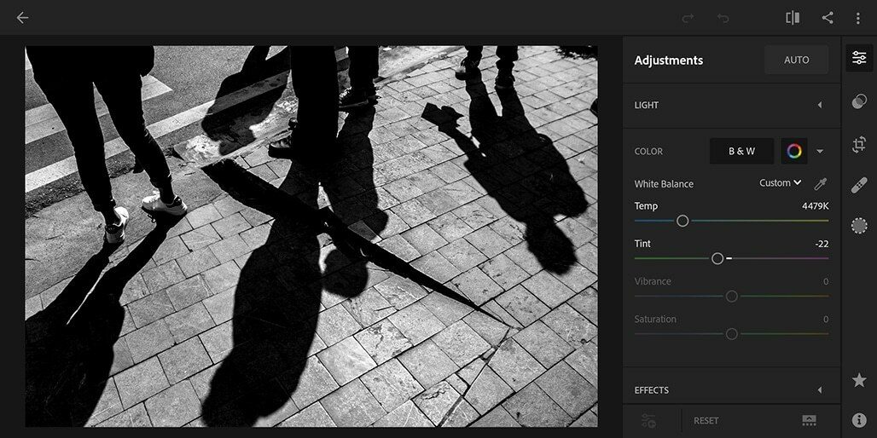Open the three-dot more options menu
The image size is (877, 438).
tap(857, 18)
